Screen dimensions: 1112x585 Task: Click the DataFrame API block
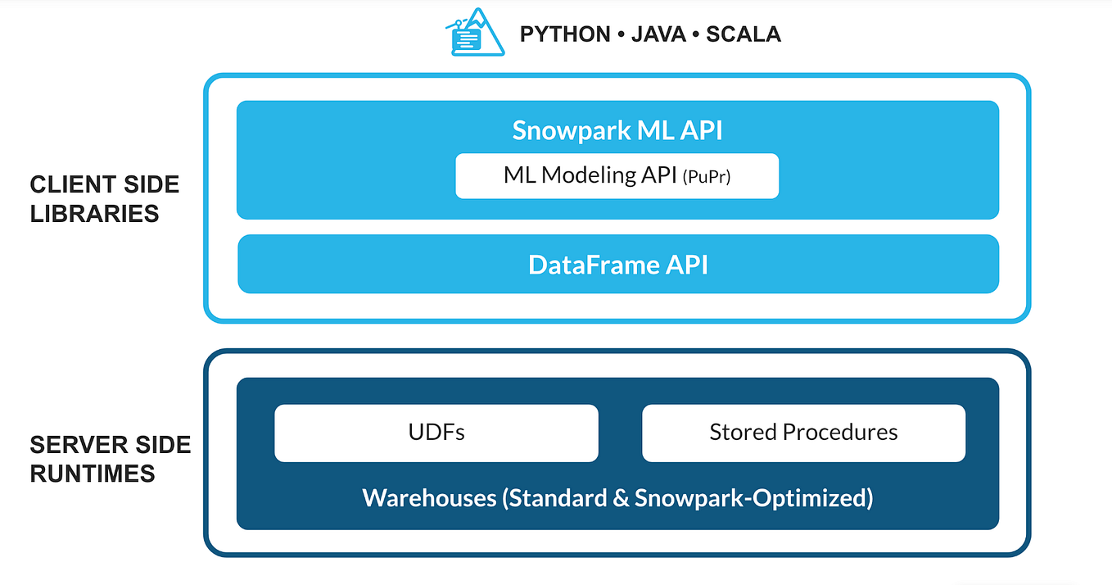coord(617,264)
